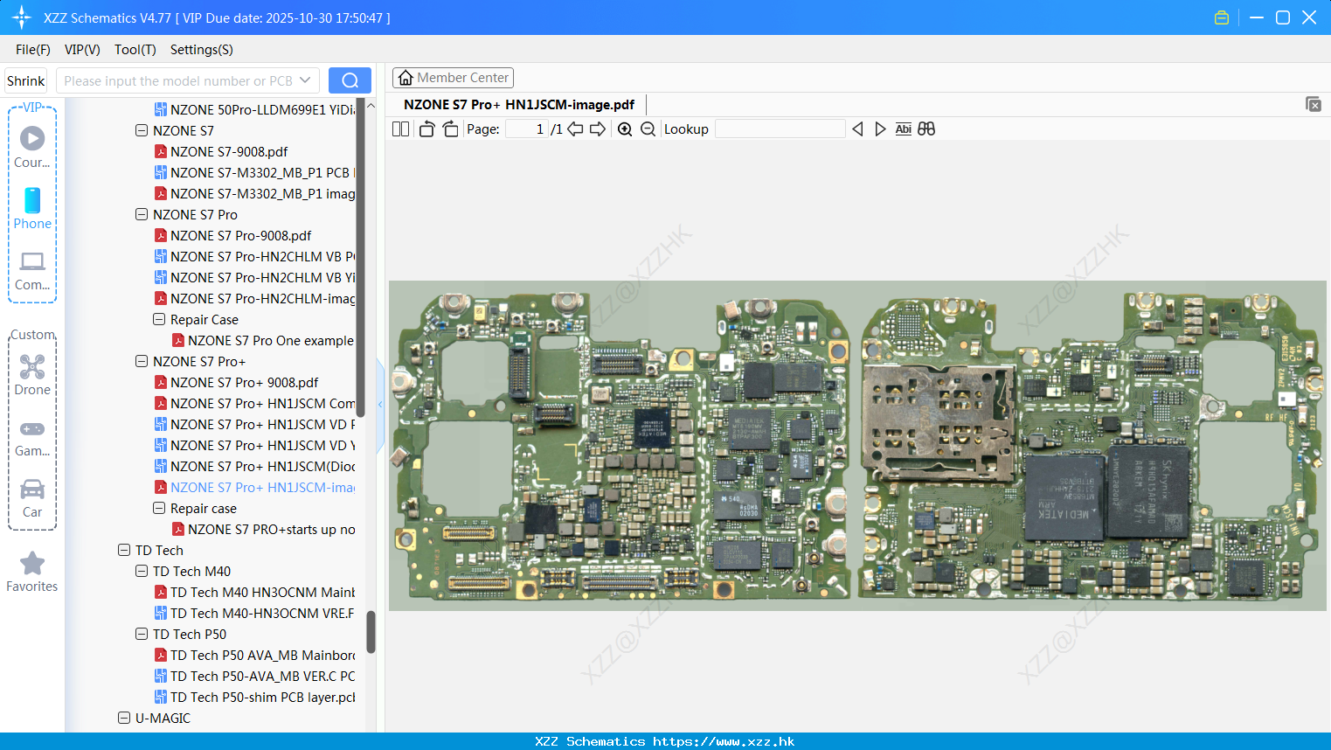Select the NZONE S7 Pro+ HN1JSCM-image.pdf tab
The image size is (1331, 750).
click(519, 105)
